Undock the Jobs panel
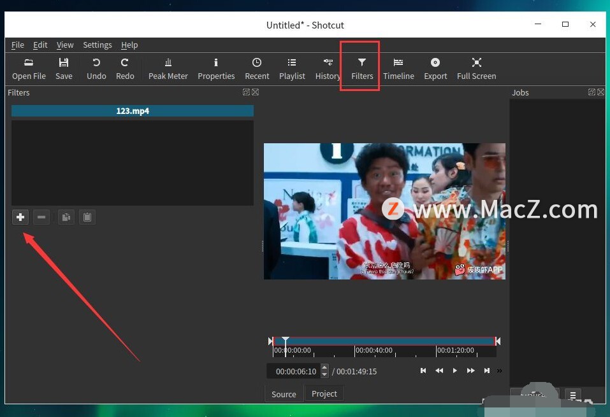610x417 pixels. pyautogui.click(x=592, y=92)
